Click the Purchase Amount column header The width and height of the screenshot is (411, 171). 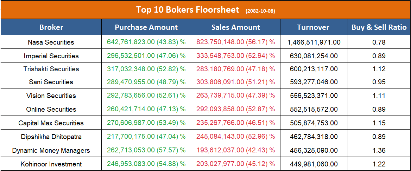pos(146,27)
